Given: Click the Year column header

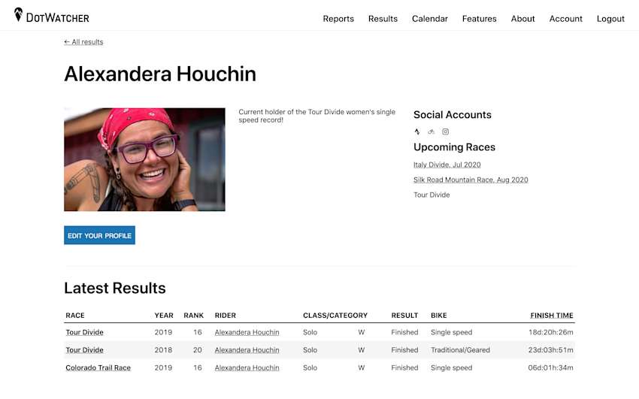Looking at the screenshot, I should click(164, 315).
